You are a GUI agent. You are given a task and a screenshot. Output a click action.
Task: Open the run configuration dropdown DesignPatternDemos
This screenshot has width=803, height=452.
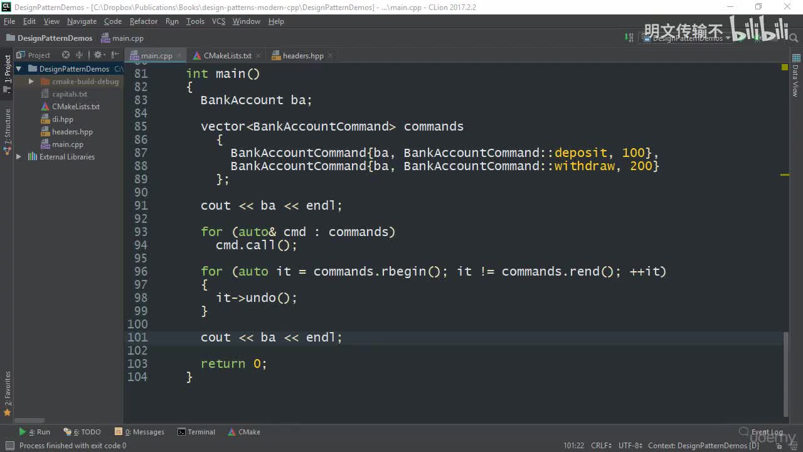click(687, 38)
